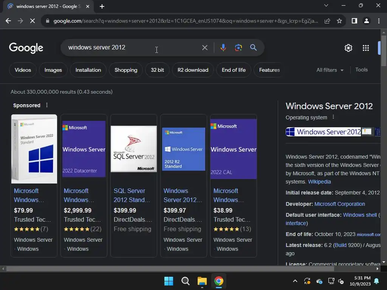Submit search with magnifier icon
Image resolution: width=387 pixels, height=290 pixels.
[x=254, y=47]
